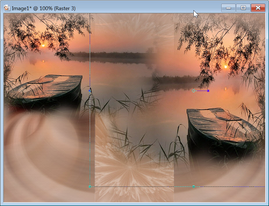Click the circular pivot point handle
269x206 pixels.
click(193, 91)
